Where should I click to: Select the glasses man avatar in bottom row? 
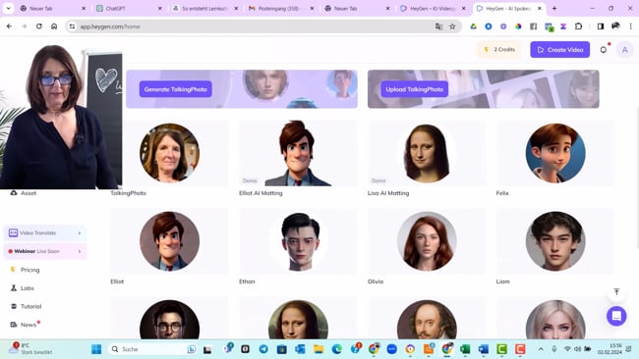pyautogui.click(x=169, y=320)
